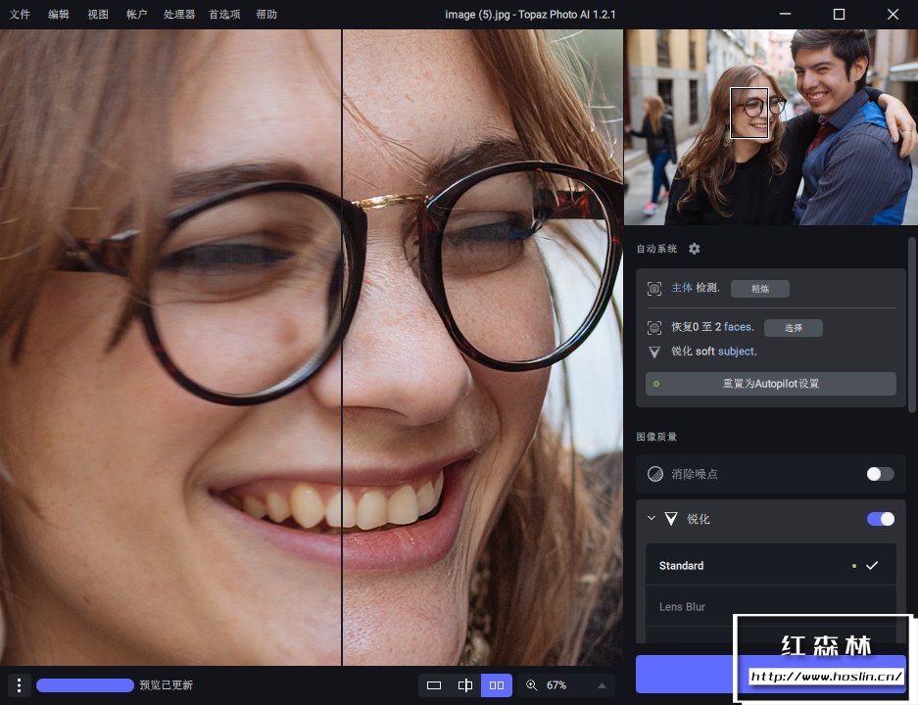Screen dimensions: 918x705
Task: Click 重置为Autopilot设置 button
Action: (770, 384)
